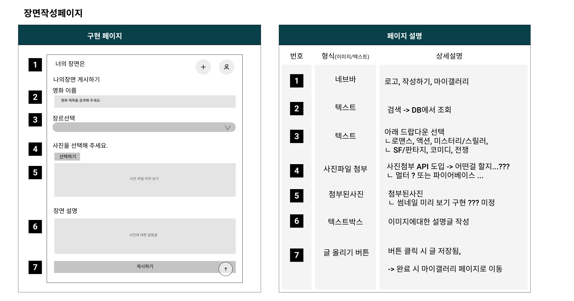The height and width of the screenshot is (301, 574).
Task: Select the numbered badge 1 on the wireframe
Action: point(35,66)
